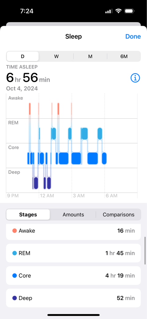Tap the blue Core stage dot
Viewport: 147px width, 319px height.
tap(15, 275)
